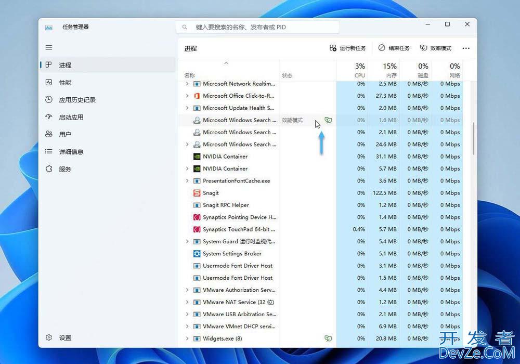Click the efficiency leaf icon on Windows Search row
This screenshot has width=520, height=364.
pyautogui.click(x=328, y=120)
